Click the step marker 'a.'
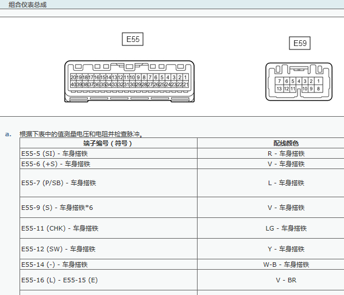Viewport: 344px width, 295px height. (8, 134)
